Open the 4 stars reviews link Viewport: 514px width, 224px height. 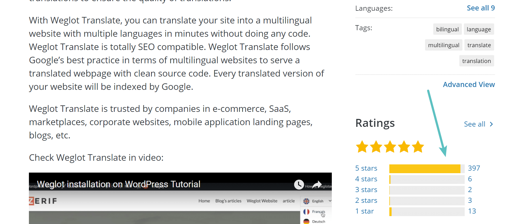[x=366, y=179]
